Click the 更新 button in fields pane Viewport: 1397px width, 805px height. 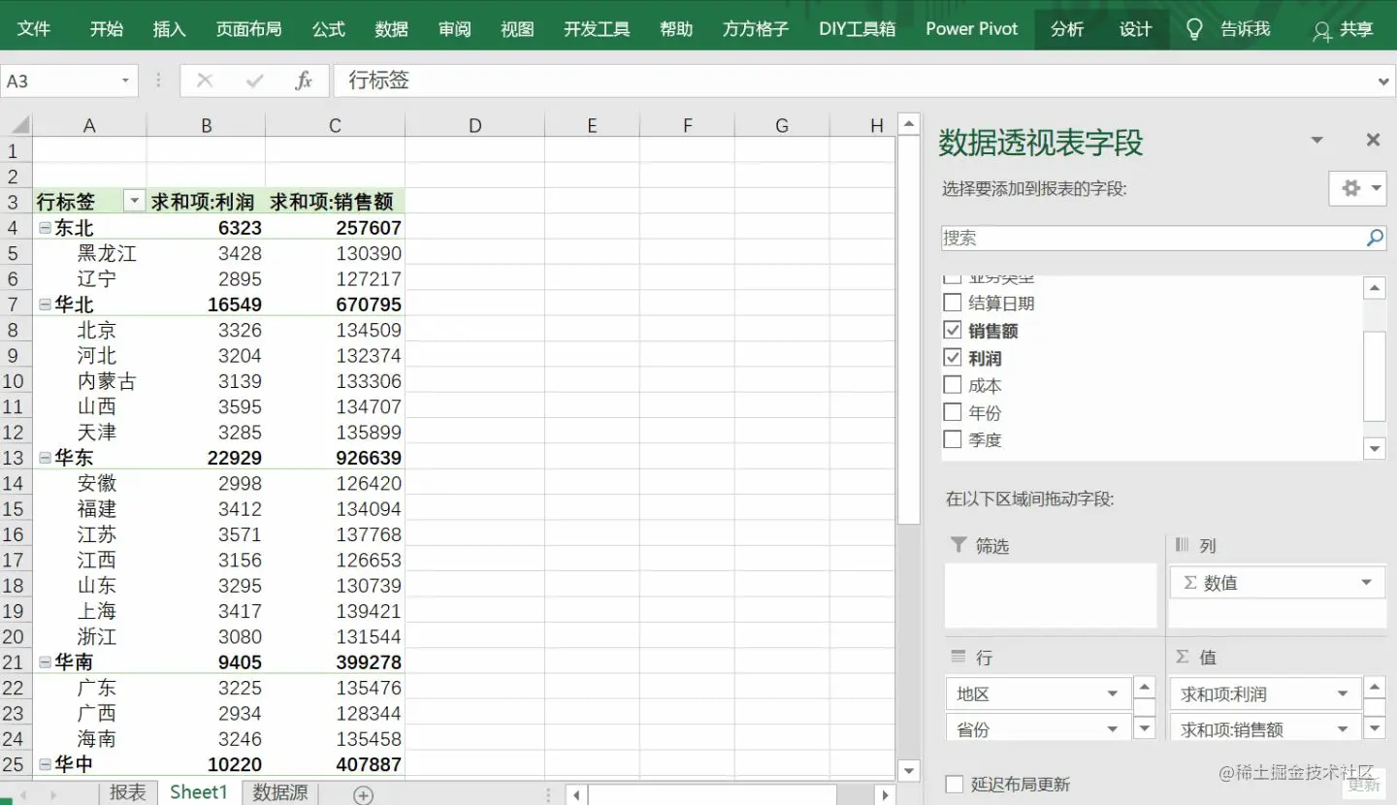(1363, 785)
